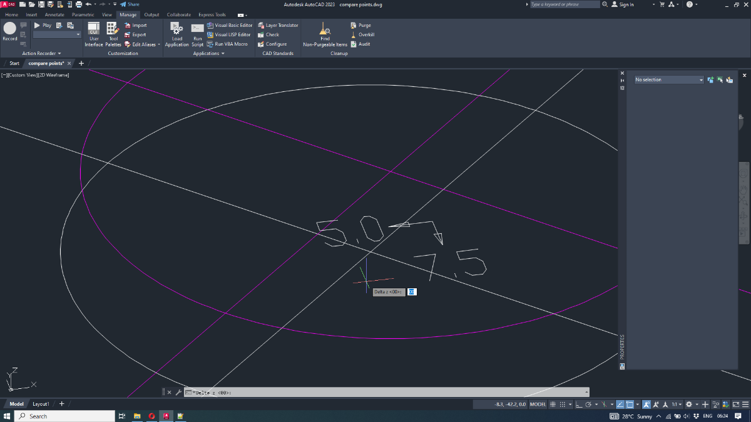Click the Quick Select icon in Properties palette
The width and height of the screenshot is (751, 422).
point(730,80)
